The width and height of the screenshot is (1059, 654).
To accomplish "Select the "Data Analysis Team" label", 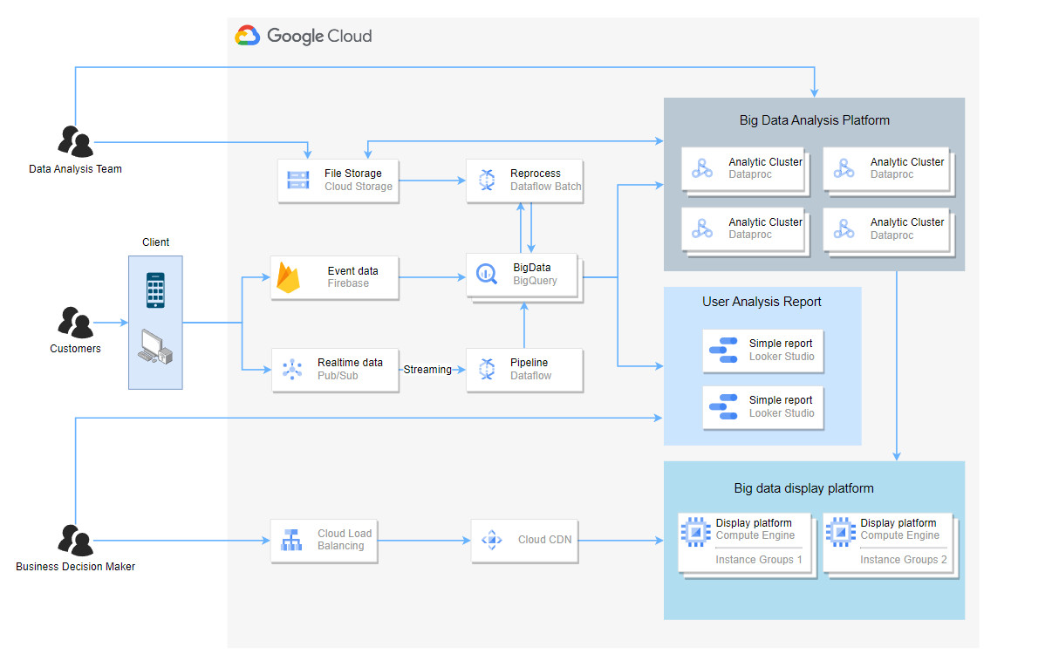I will [x=75, y=169].
